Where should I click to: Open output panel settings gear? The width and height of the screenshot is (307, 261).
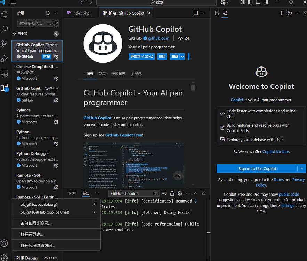tap(180, 193)
